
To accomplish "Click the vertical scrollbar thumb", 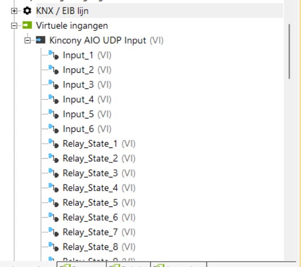I will (289, 51).
